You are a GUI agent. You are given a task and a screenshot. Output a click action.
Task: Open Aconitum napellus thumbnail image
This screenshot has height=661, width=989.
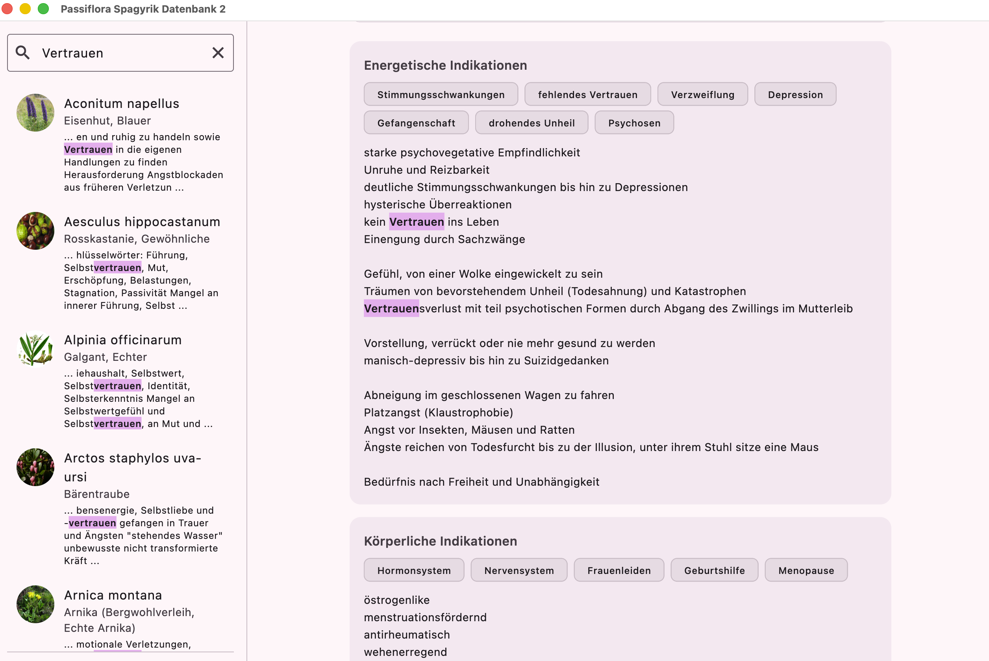coord(35,113)
